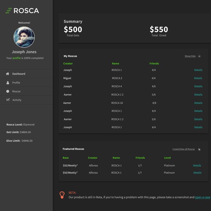Open Details for Miguel's ROSCA 2
211x211 pixels.
[x=198, y=78]
